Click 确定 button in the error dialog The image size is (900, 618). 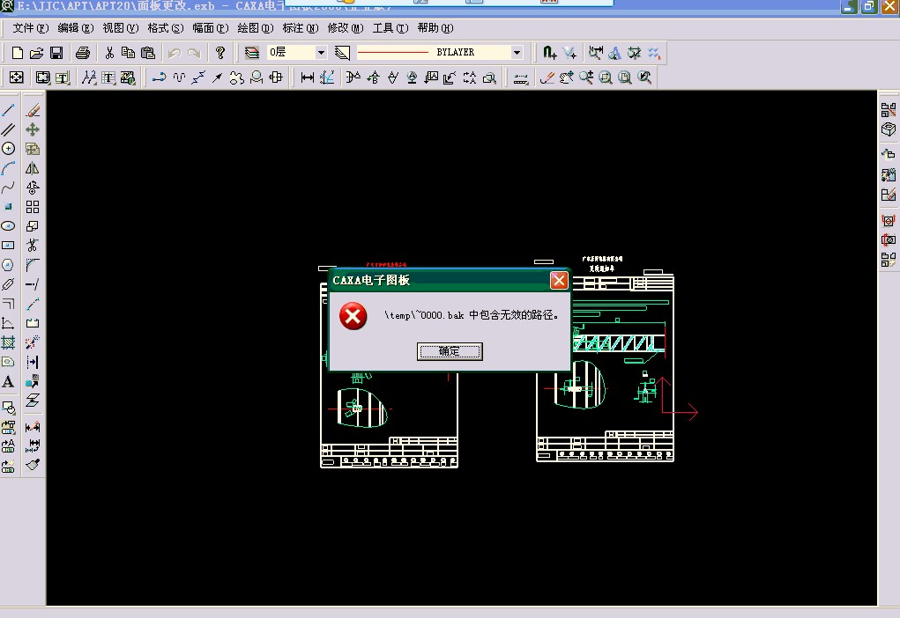(x=450, y=351)
